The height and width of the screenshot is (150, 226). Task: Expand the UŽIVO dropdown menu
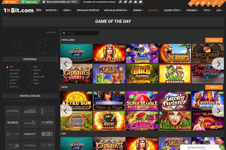tap(67, 10)
